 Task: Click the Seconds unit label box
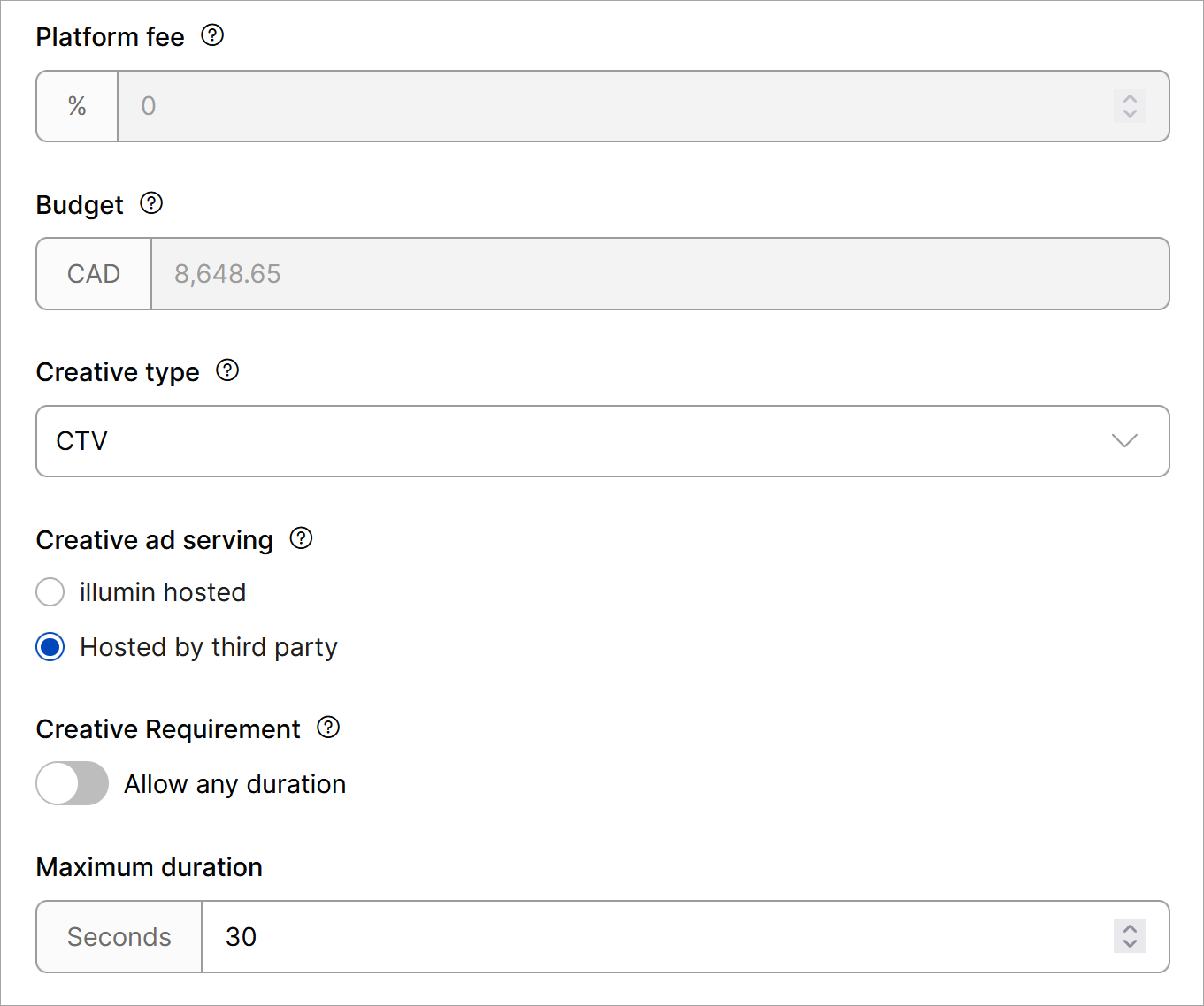click(119, 937)
